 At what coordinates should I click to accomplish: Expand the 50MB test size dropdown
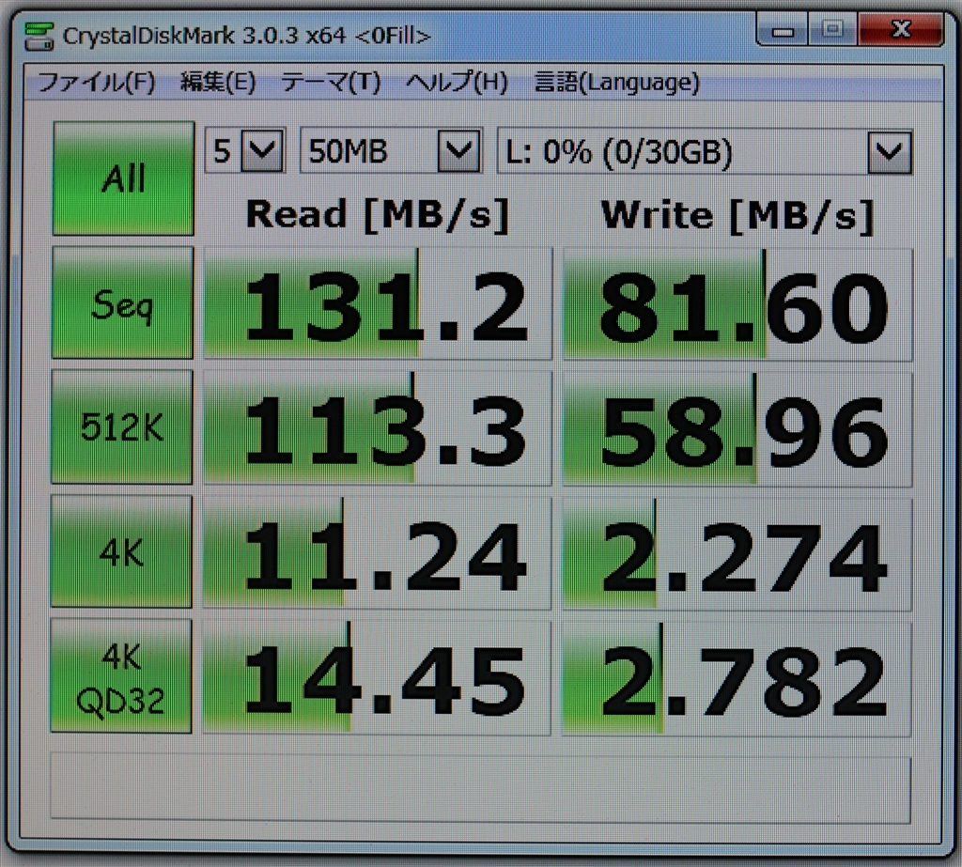tap(458, 150)
